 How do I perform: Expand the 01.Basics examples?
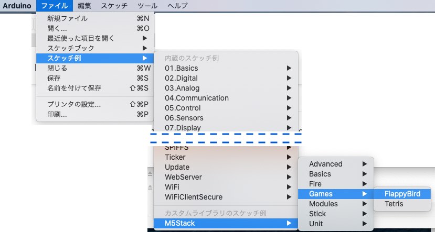[226, 68]
